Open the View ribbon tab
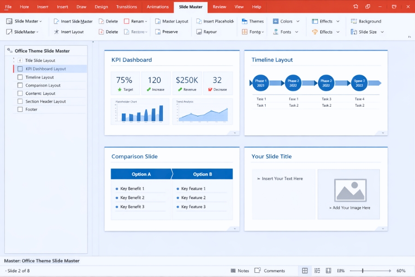This screenshot has width=415, height=277. [239, 6]
